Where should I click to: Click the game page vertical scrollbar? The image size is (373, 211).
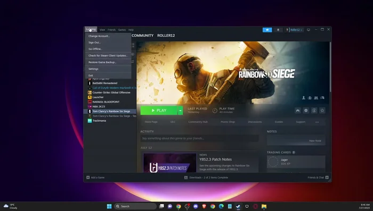[330, 67]
